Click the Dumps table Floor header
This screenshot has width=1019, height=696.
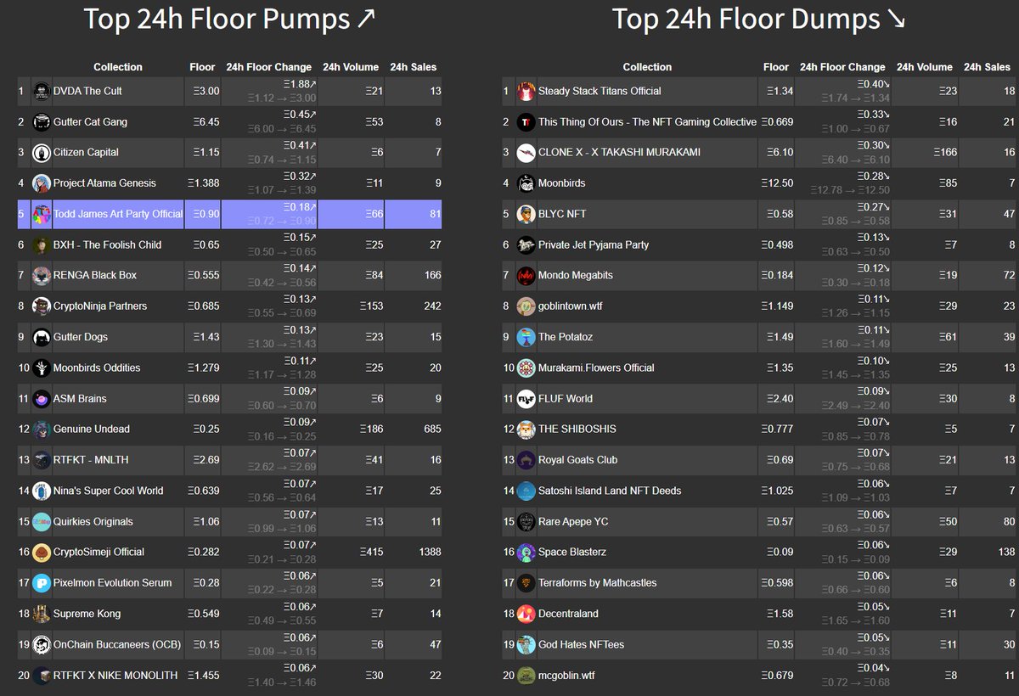[776, 67]
